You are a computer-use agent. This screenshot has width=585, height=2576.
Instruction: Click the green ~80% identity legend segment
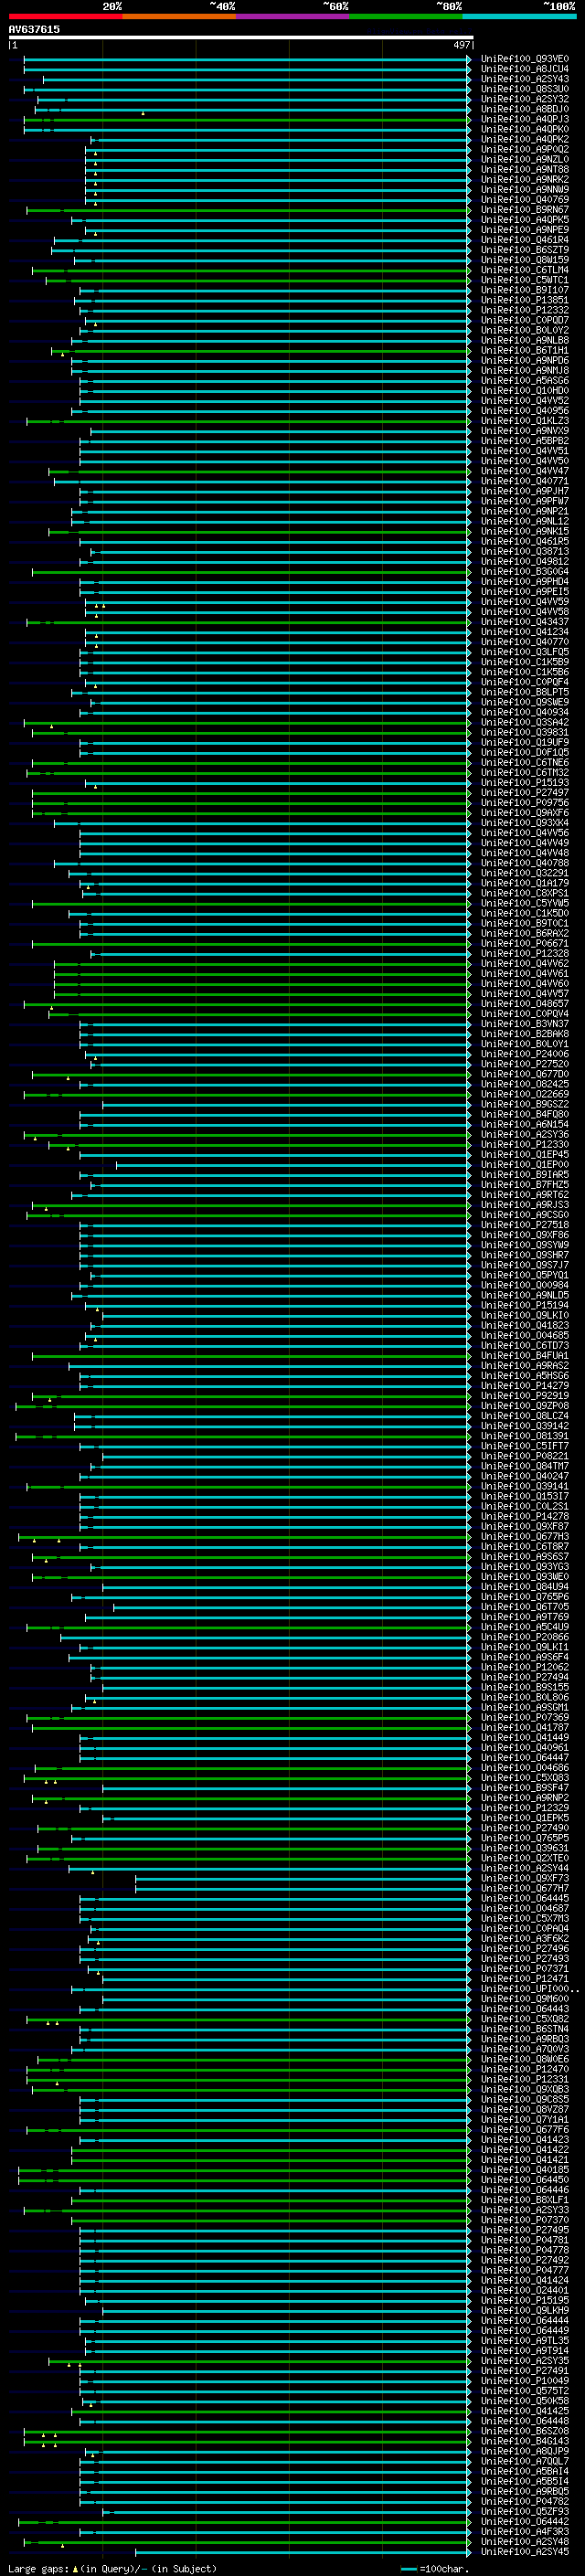click(x=406, y=17)
